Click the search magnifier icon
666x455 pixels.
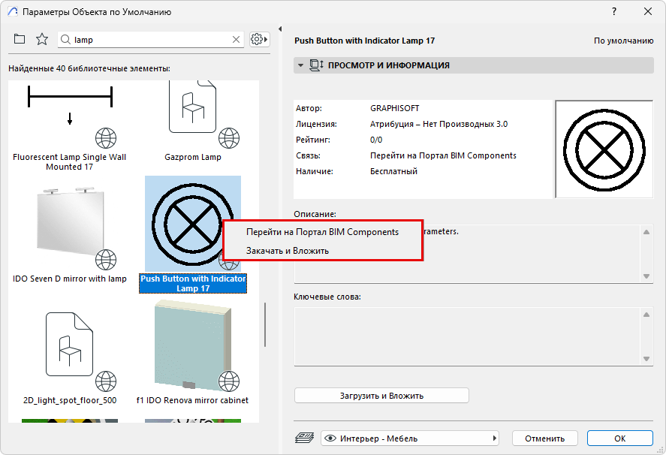click(65, 40)
